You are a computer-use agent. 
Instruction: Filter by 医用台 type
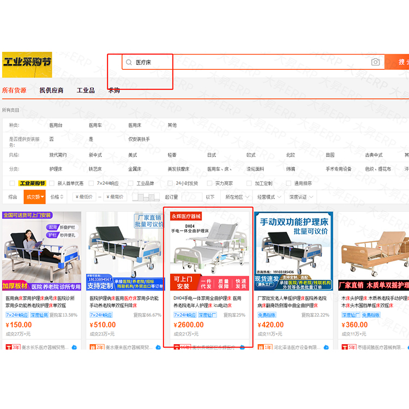pos(56,125)
